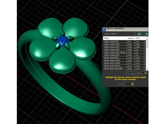Click the 3.25 grams value

pyautogui.click(x=130, y=47)
